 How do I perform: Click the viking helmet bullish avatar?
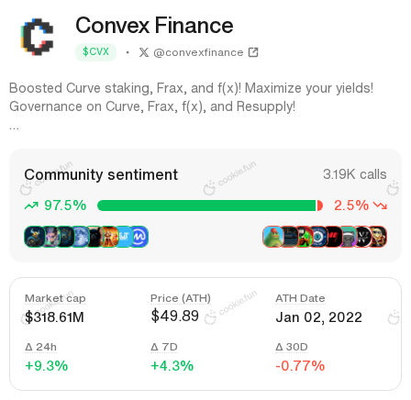34,237
